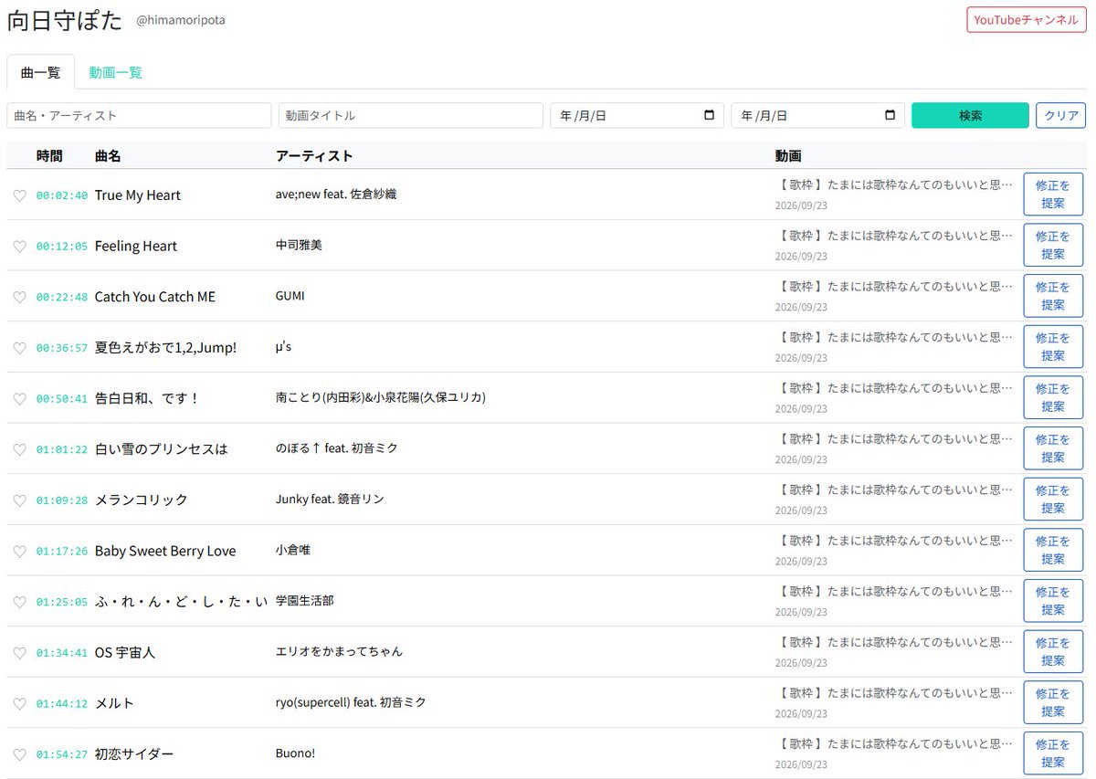The height and width of the screenshot is (779, 1096).
Task: Like Catch You Catch ME with heart
Action: (19, 297)
